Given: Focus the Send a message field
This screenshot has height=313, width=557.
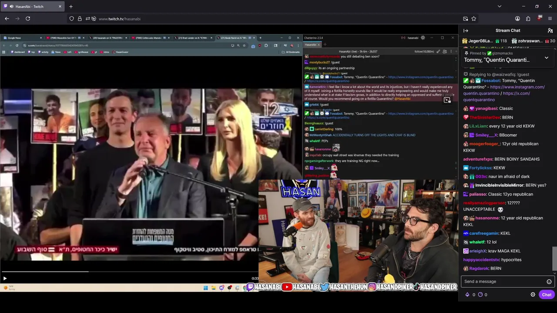Looking at the screenshot, I should [x=503, y=282].
